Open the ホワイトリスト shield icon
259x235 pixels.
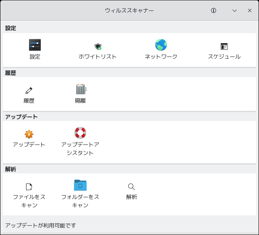(98, 46)
